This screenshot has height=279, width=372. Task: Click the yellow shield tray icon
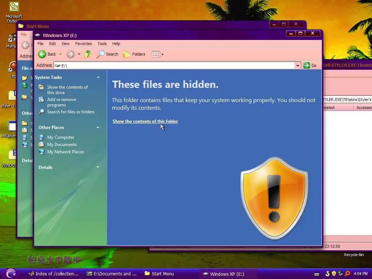point(334,274)
